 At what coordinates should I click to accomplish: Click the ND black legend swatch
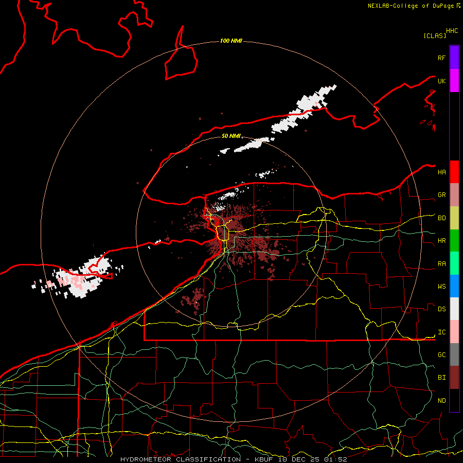coord(454,400)
